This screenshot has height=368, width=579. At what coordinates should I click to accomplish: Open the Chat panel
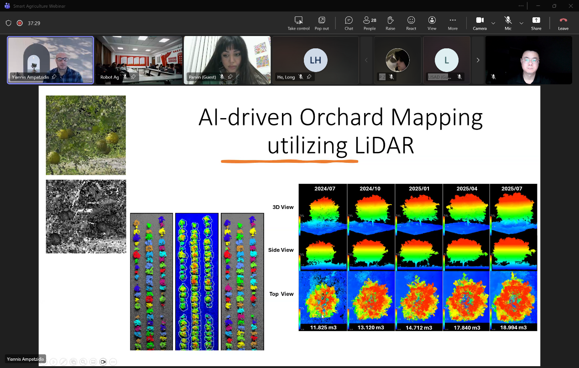(349, 23)
